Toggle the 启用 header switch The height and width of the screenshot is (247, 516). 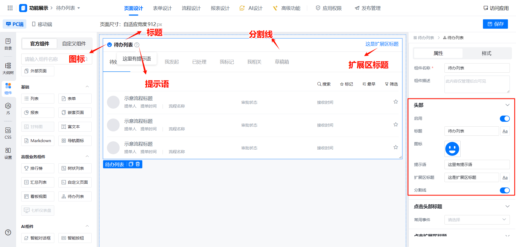[x=504, y=119]
